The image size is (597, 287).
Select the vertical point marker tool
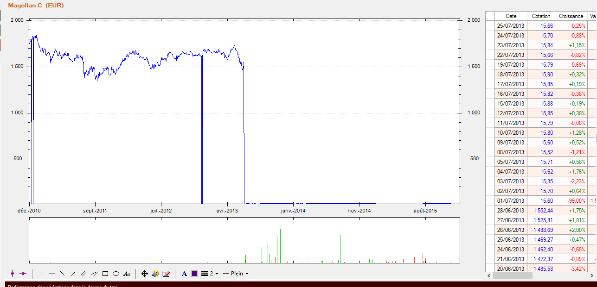(12, 274)
